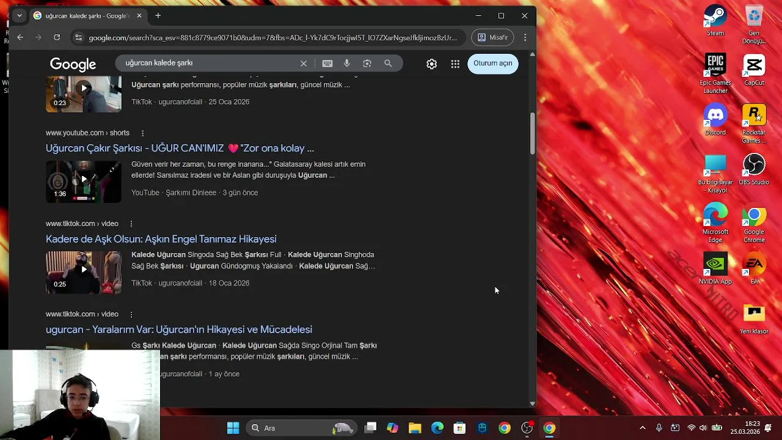Image resolution: width=782 pixels, height=440 pixels.
Task: Open tab search dropdown arrow
Action: click(20, 15)
